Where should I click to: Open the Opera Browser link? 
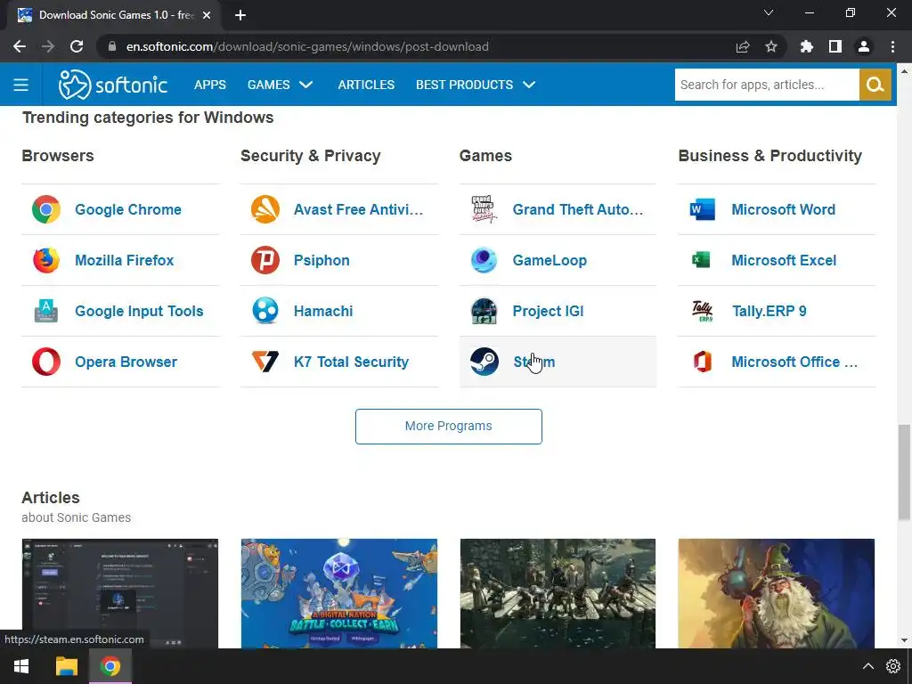[x=126, y=362]
